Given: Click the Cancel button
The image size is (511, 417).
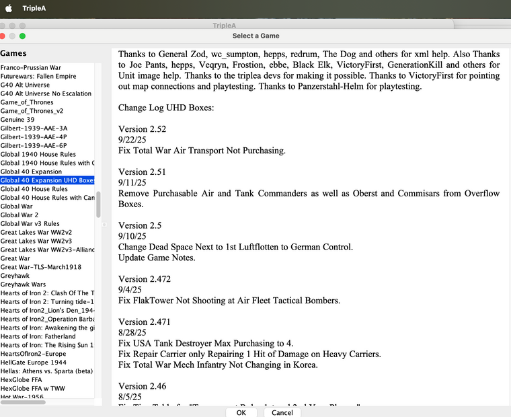Looking at the screenshot, I should pyautogui.click(x=282, y=412).
